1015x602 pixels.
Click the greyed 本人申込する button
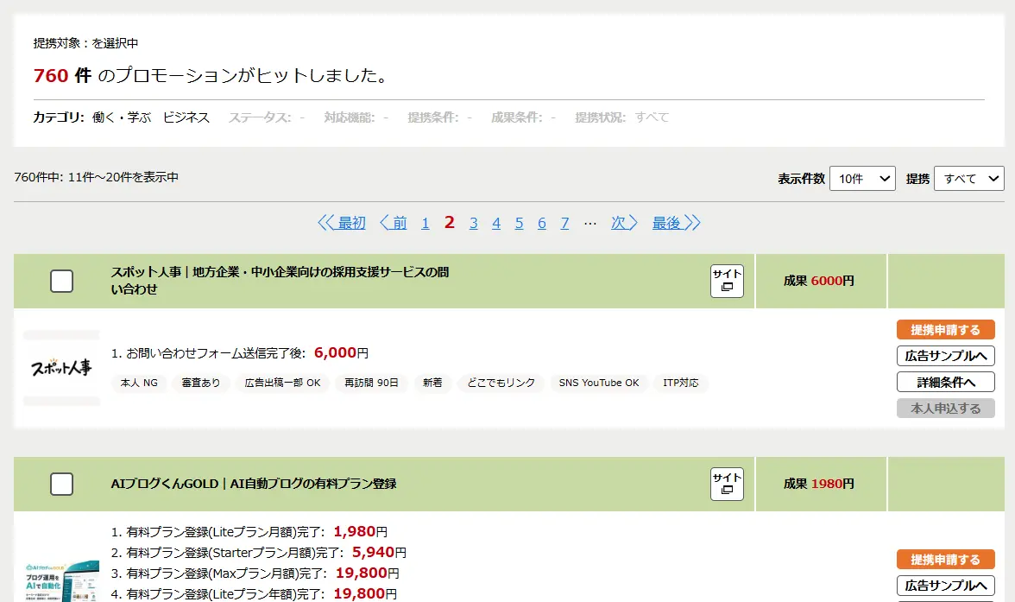[945, 409]
